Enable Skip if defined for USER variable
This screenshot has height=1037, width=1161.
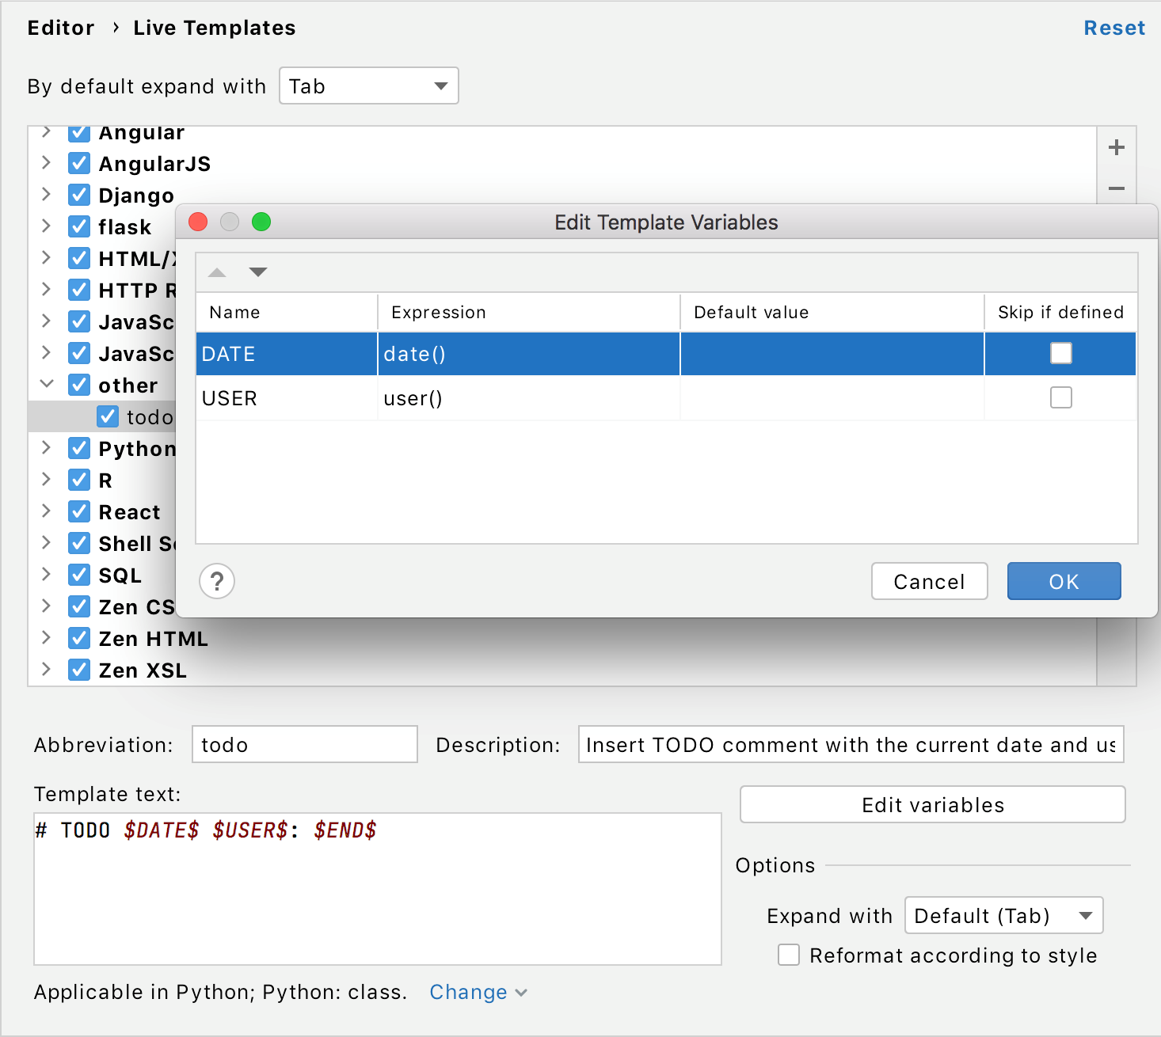click(x=1060, y=397)
